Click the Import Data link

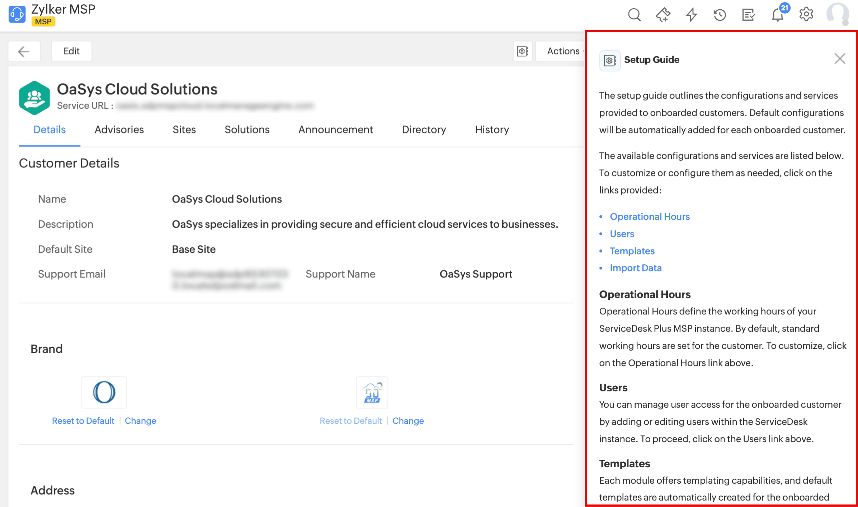tap(636, 268)
